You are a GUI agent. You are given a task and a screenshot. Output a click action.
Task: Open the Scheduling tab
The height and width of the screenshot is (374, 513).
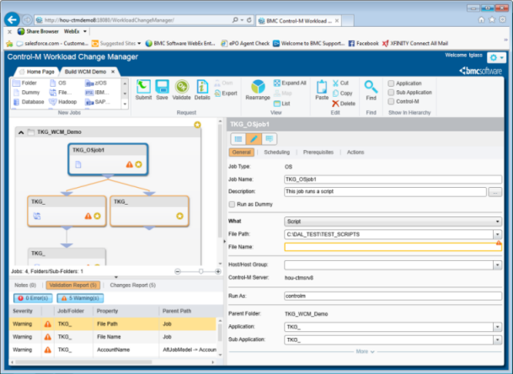(x=277, y=152)
